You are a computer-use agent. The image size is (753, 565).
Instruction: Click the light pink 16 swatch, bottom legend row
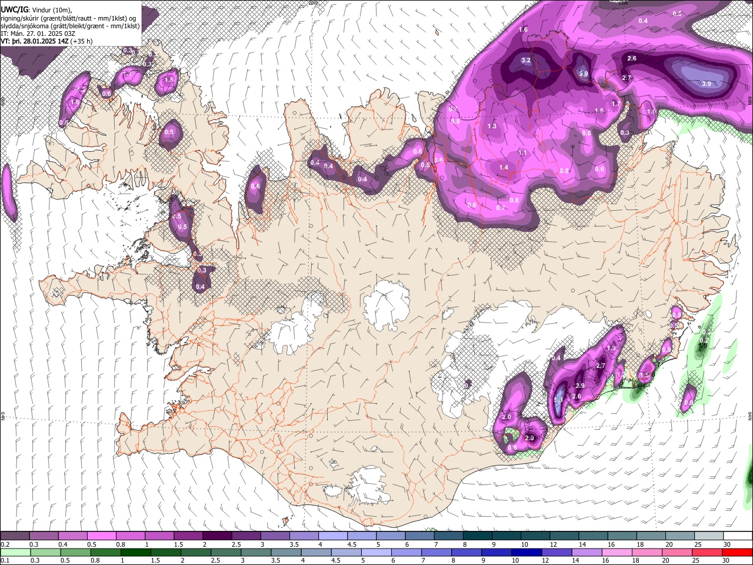[x=617, y=552]
